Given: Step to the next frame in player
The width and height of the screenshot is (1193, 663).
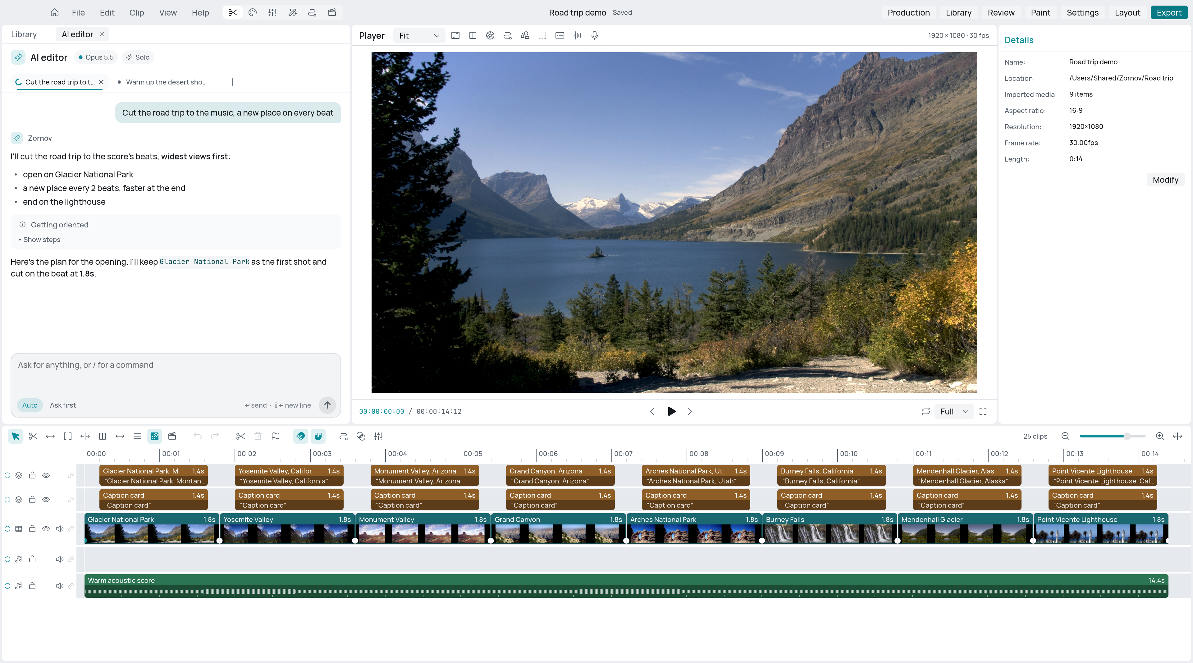Looking at the screenshot, I should [x=690, y=412].
